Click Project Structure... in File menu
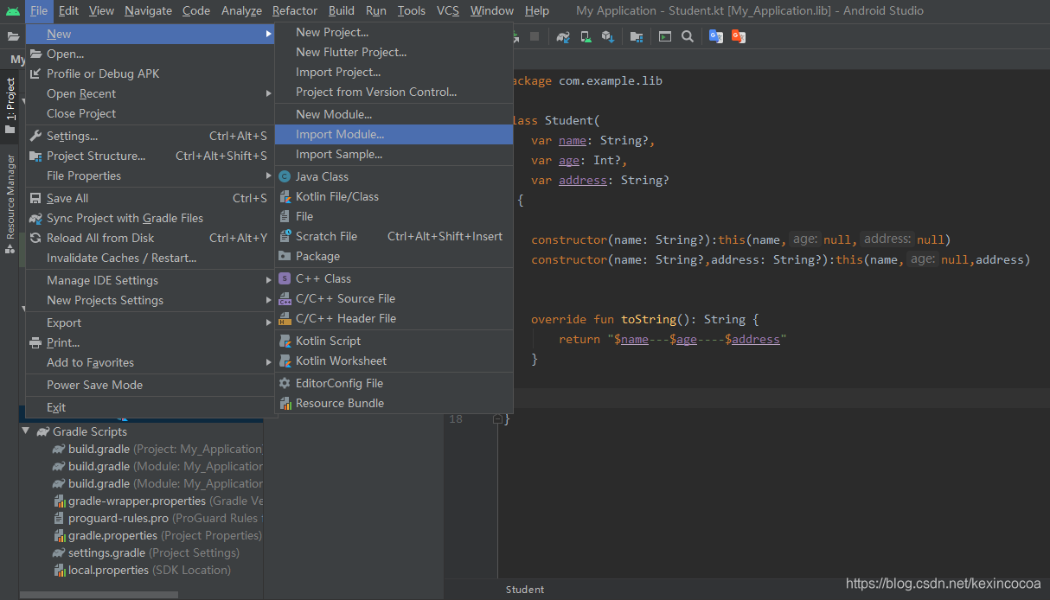 150,156
